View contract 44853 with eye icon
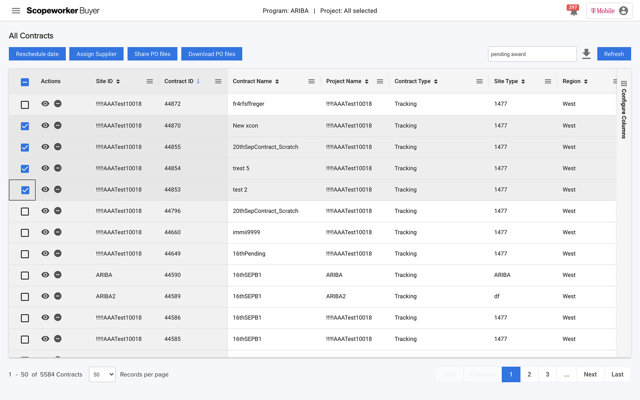 [45, 189]
